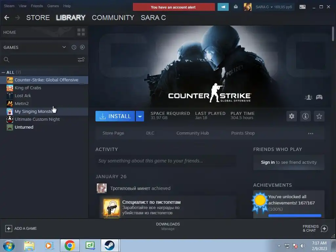
Task: Open announcements megaphone icon
Action: (x=223, y=7)
